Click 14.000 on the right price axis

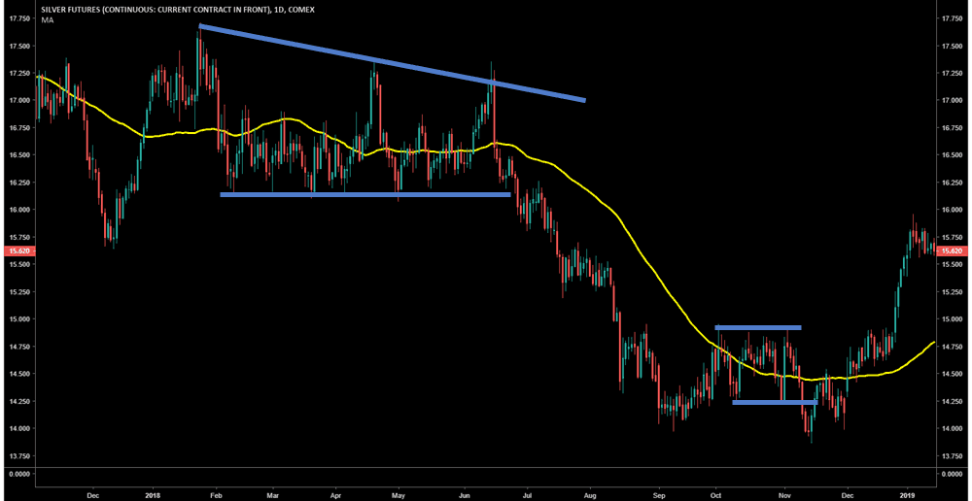[952, 428]
